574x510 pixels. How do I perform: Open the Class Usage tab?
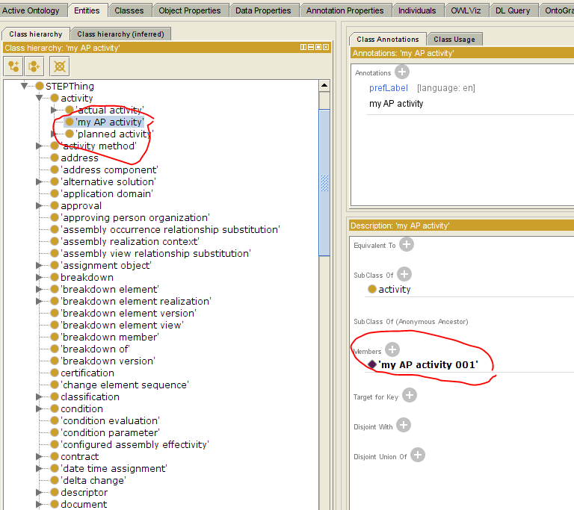454,39
